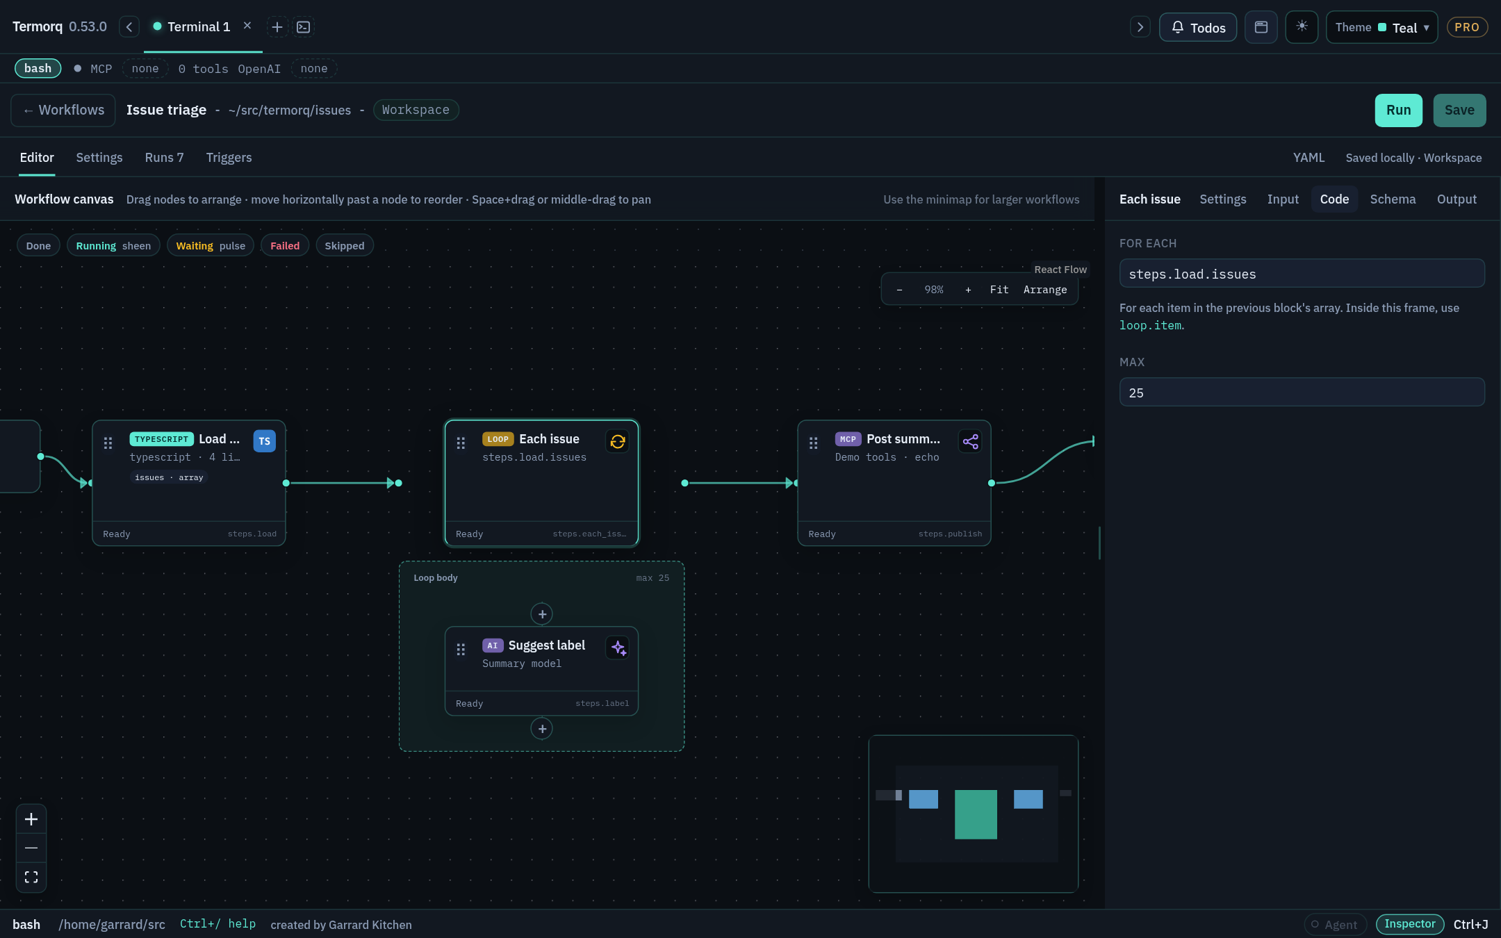Click the window layout icon by Todos
Viewport: 1501px width, 938px height.
pos(1261,27)
